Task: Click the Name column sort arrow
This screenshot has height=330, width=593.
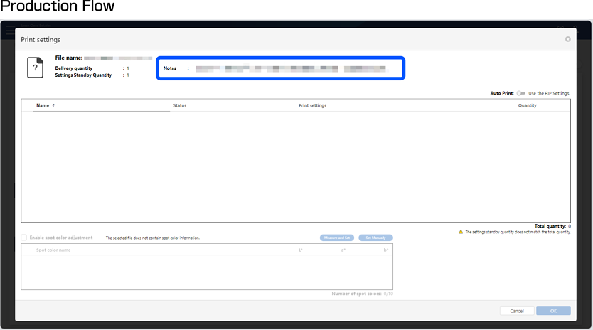Action: point(54,105)
